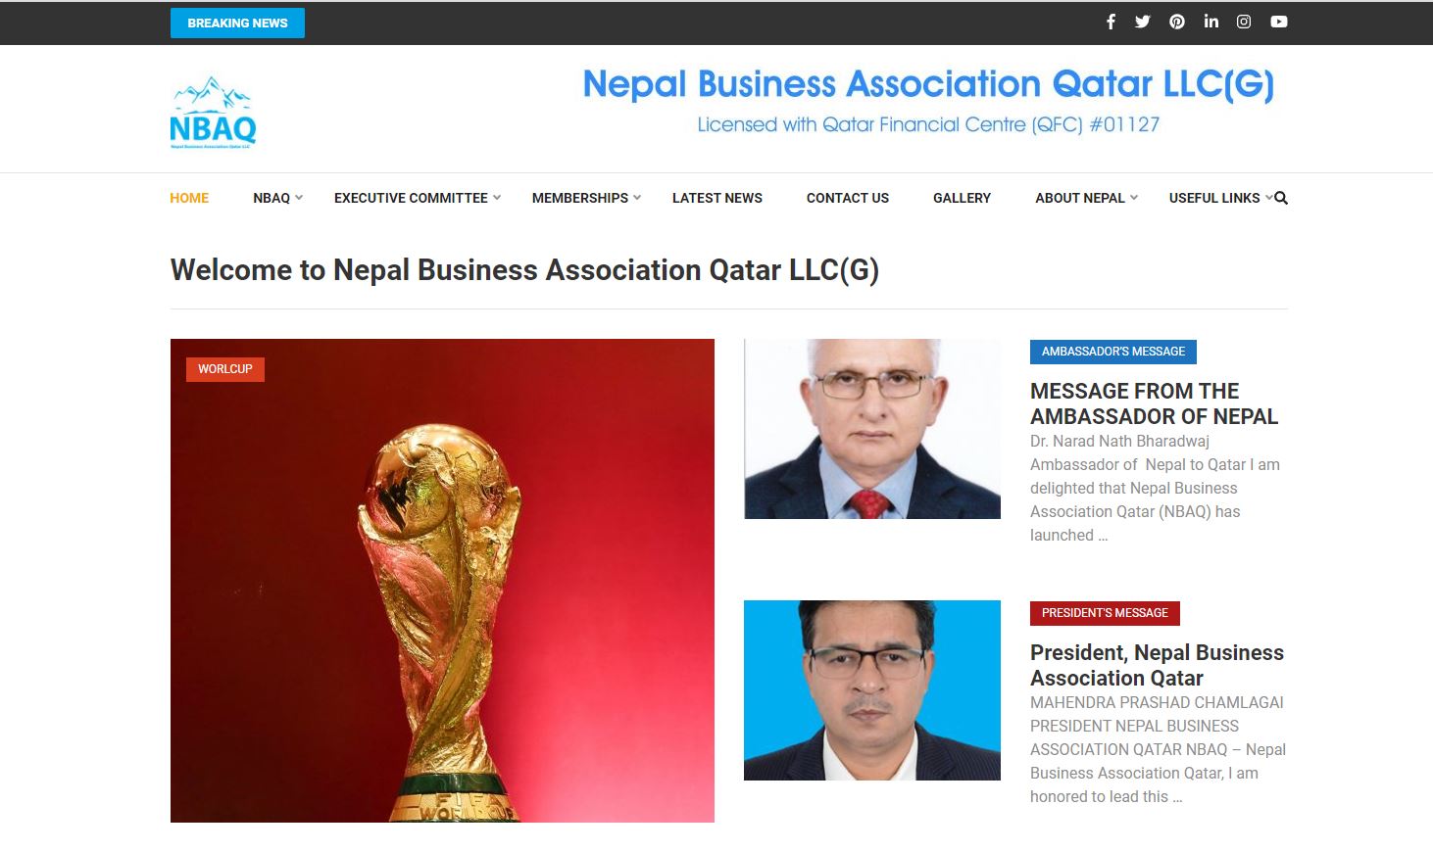The width and height of the screenshot is (1433, 852).
Task: Open the Contact Us menu item
Action: tap(848, 198)
